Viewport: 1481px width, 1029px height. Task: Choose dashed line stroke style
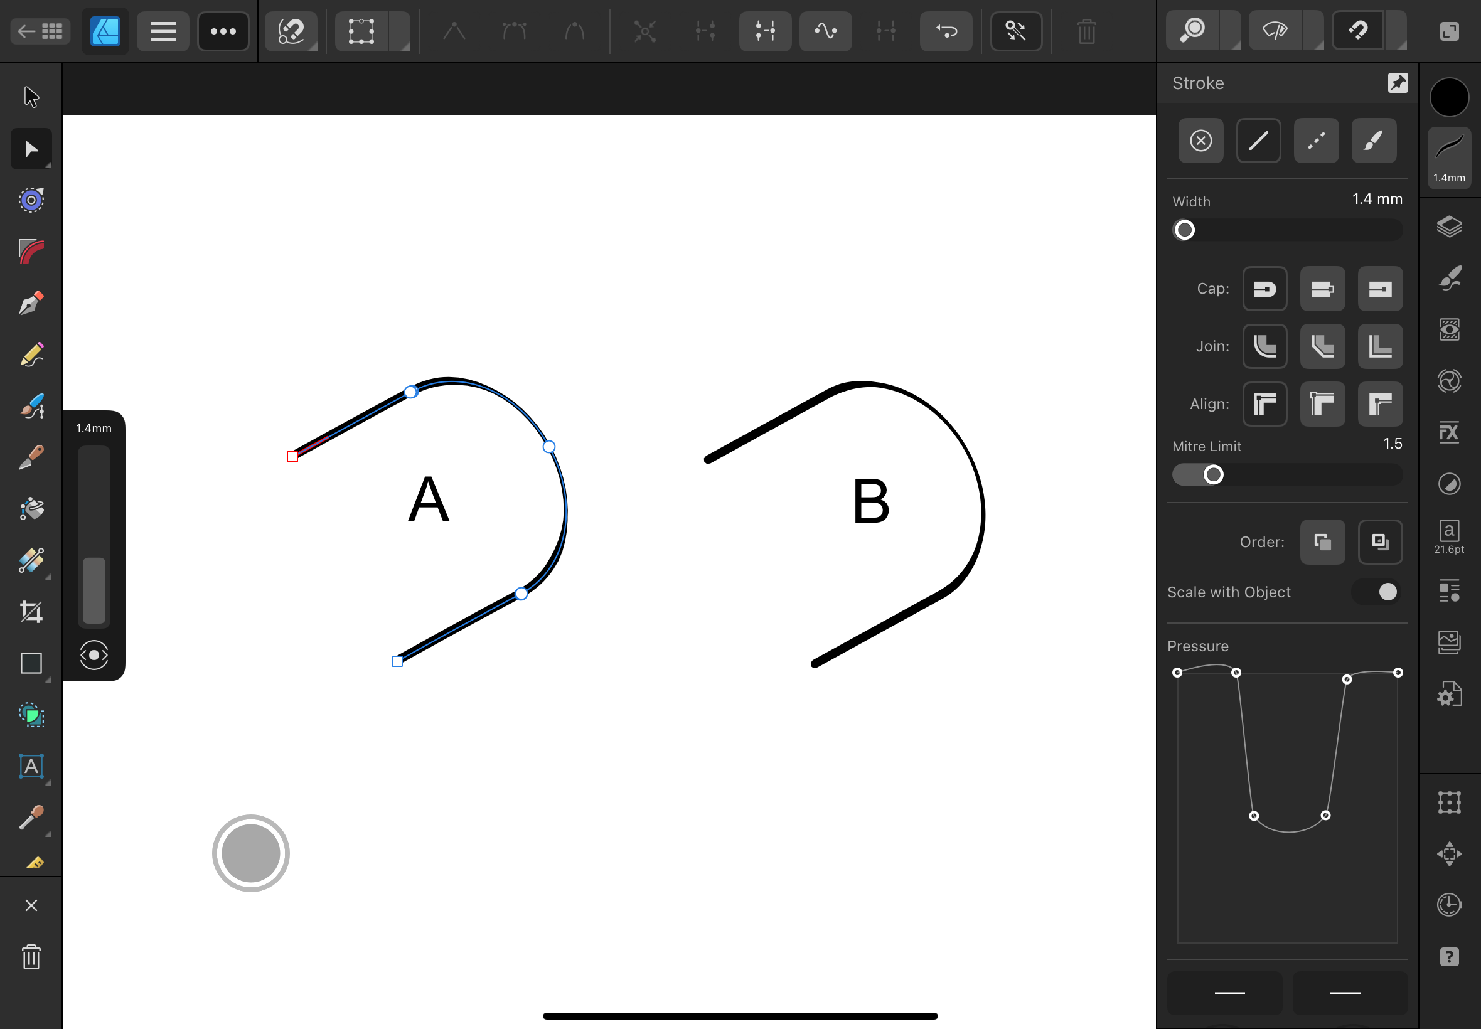1316,141
